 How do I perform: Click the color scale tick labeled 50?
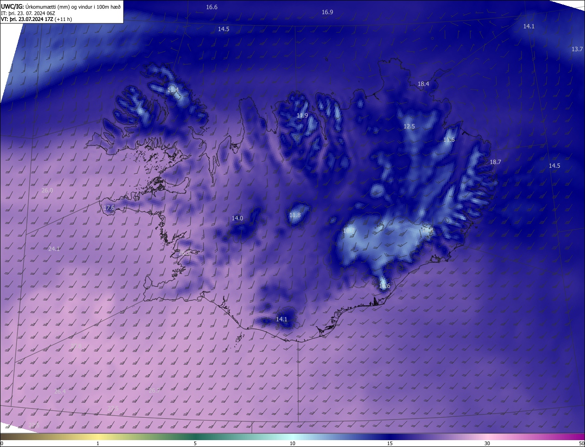[581, 443]
